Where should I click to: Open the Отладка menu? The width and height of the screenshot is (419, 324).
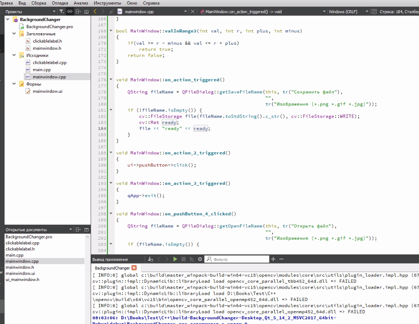click(x=60, y=3)
